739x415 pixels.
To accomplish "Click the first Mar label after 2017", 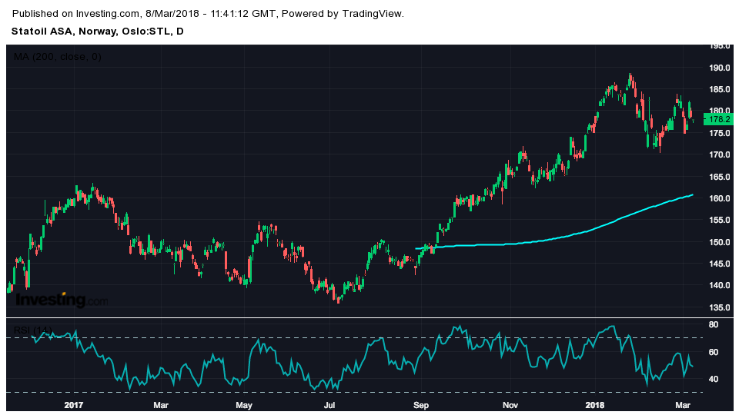I will point(161,405).
